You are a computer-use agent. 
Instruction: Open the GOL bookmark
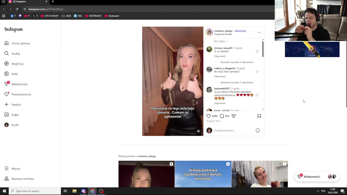[78, 16]
